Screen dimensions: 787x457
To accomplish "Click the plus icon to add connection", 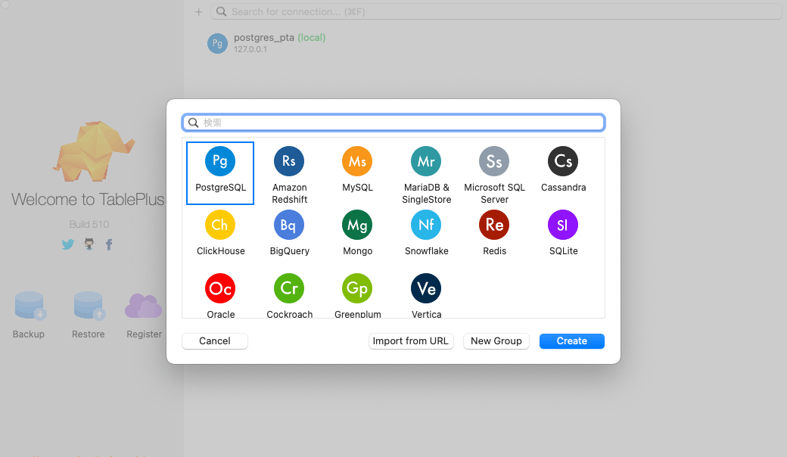I will point(199,11).
